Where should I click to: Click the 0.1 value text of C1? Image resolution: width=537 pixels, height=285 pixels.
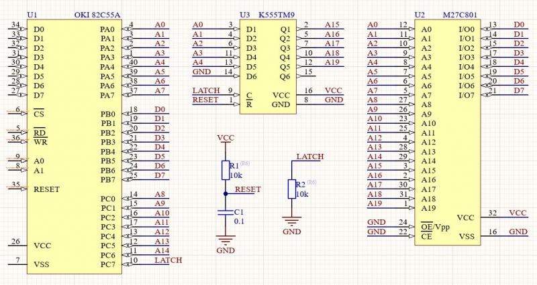tap(238, 221)
